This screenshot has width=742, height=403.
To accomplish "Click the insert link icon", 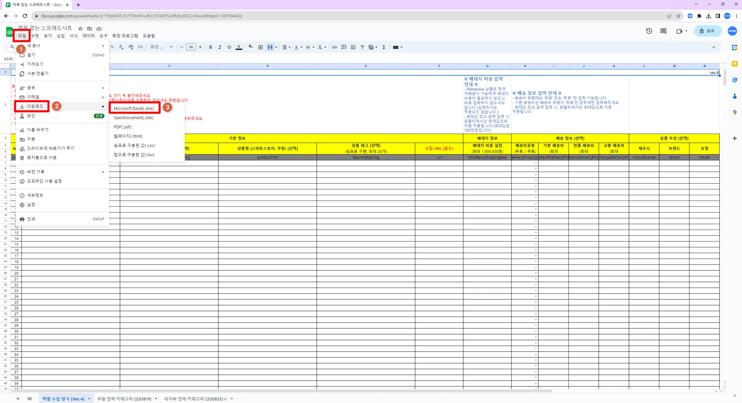I will point(334,47).
